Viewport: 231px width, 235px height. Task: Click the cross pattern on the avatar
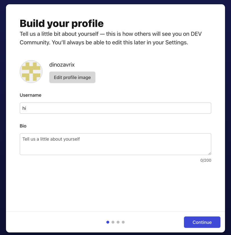coord(31,72)
